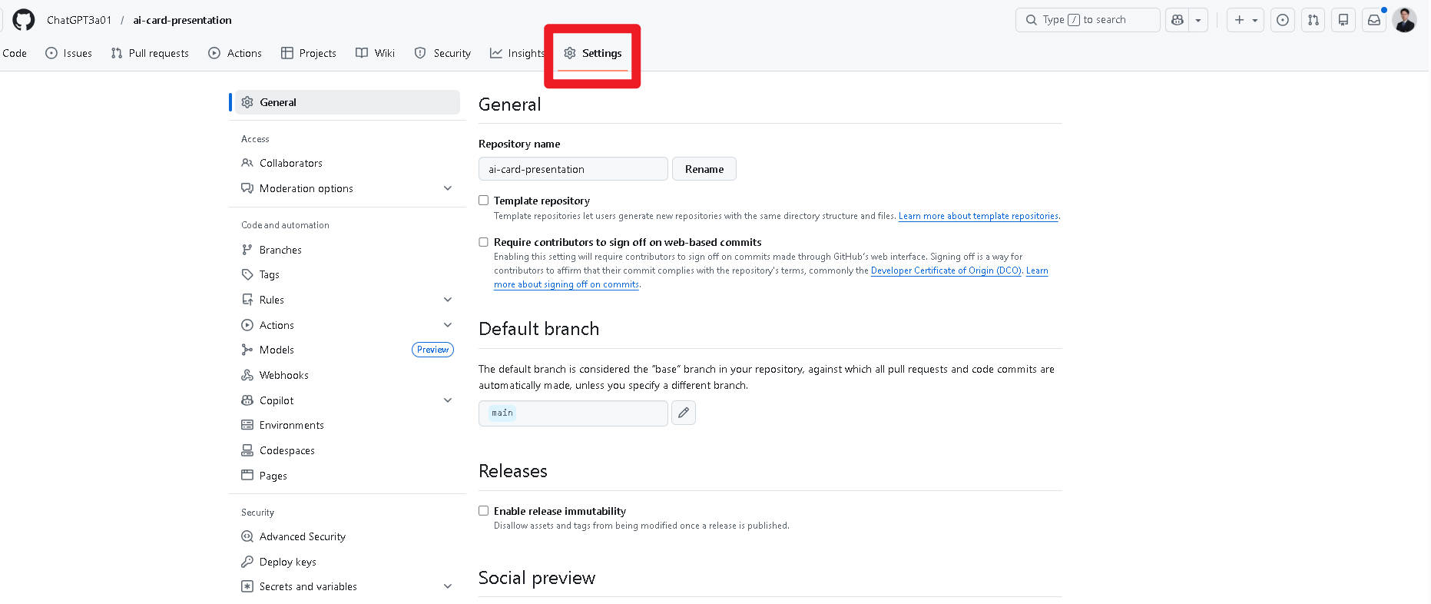
Task: Open Webhooks in the settings sidebar
Action: [283, 375]
